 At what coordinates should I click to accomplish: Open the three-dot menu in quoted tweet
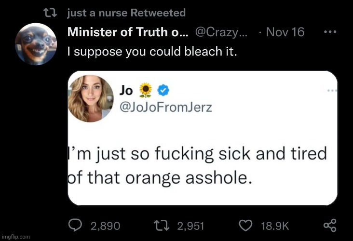pyautogui.click(x=332, y=90)
